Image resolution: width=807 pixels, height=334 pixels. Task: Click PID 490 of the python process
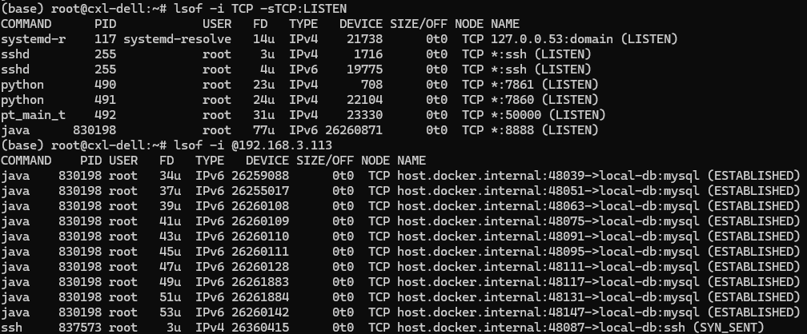(x=105, y=84)
